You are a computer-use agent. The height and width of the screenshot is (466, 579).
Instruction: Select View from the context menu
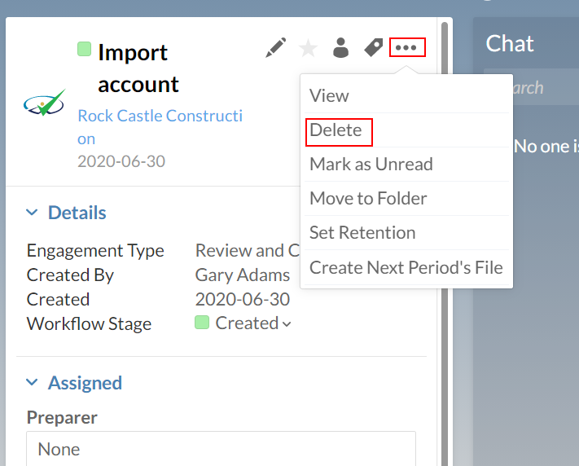point(329,95)
